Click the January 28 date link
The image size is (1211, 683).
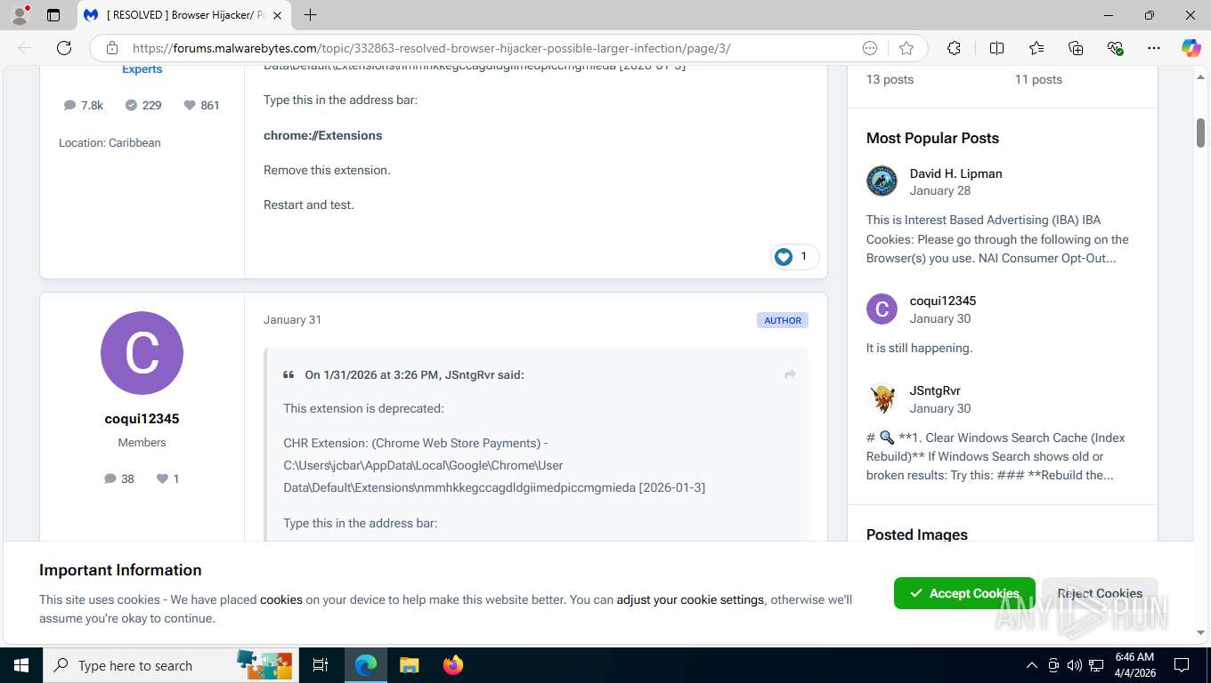[940, 190]
